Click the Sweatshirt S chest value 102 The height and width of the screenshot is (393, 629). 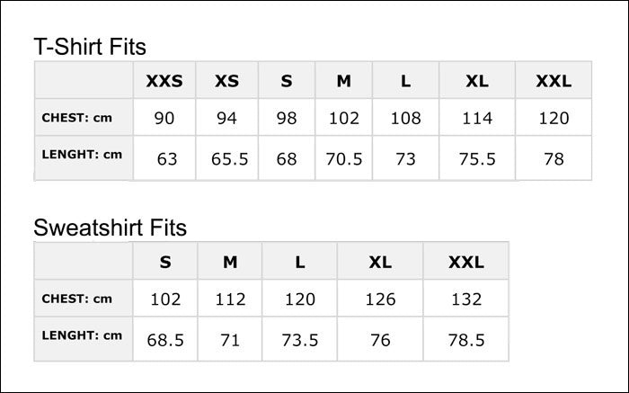click(x=165, y=300)
